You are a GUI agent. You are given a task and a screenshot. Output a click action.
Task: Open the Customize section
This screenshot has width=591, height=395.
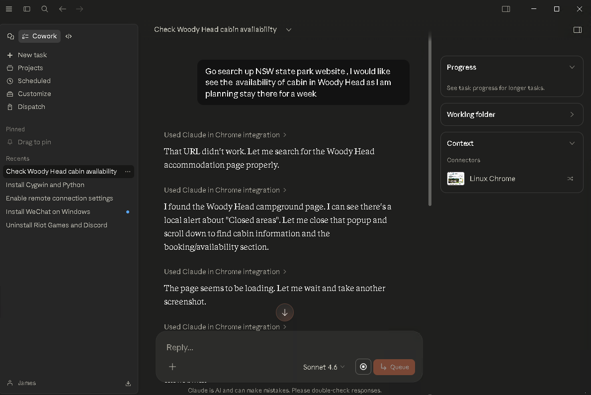pyautogui.click(x=34, y=94)
